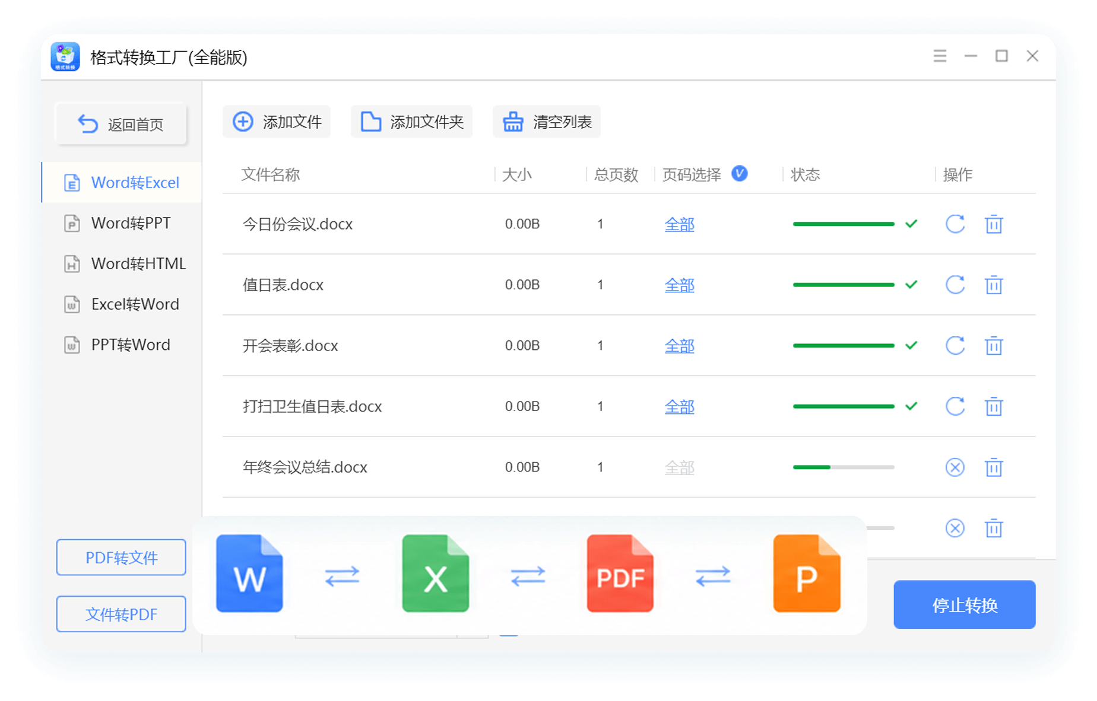Click the completed progress bar of 今日份会议.docx
The height and width of the screenshot is (701, 1097).
[x=844, y=224]
